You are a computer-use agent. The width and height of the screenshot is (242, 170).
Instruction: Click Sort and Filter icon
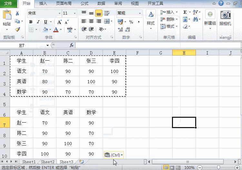pos(195,12)
